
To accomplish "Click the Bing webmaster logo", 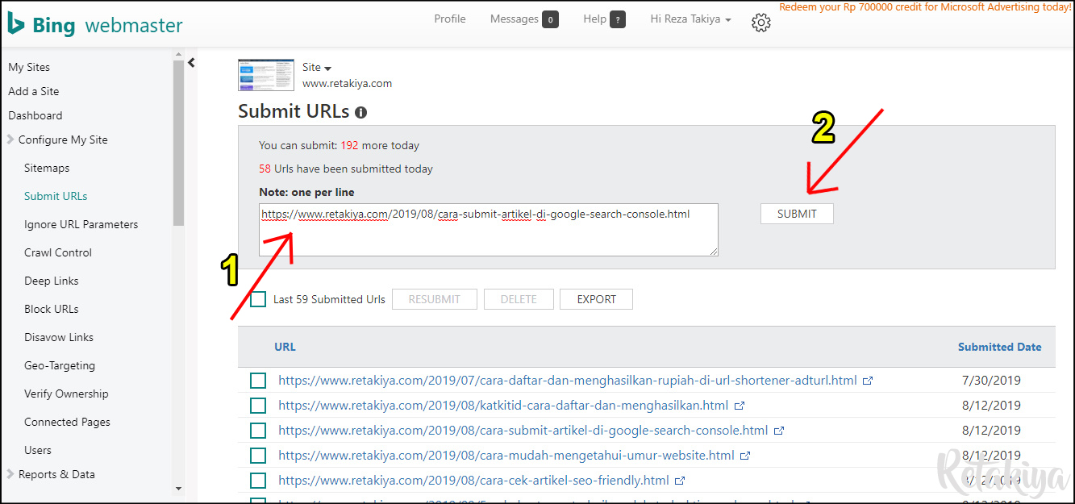I will coord(95,25).
